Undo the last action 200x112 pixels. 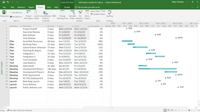coord(8,2)
